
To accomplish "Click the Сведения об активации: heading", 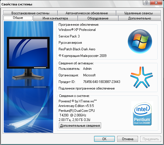I will click(76, 63).
